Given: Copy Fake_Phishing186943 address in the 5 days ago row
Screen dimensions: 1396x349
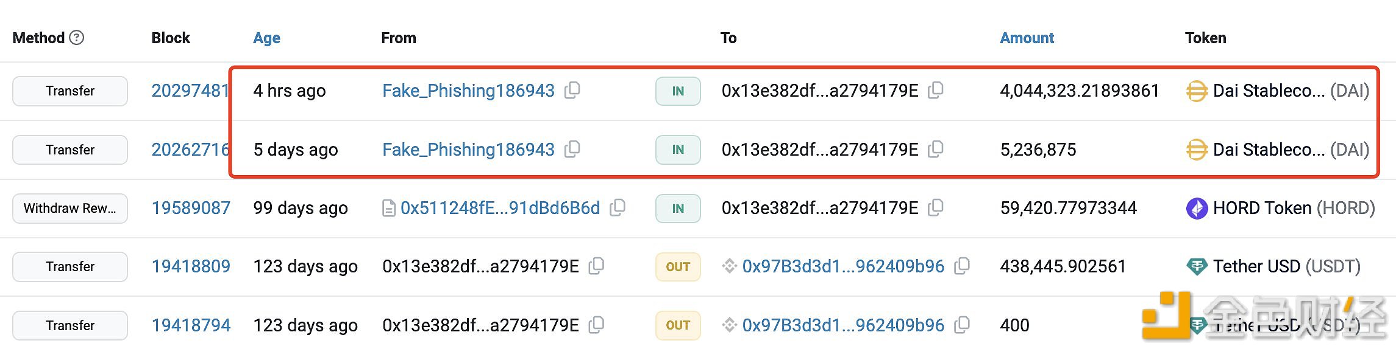Looking at the screenshot, I should 572,149.
